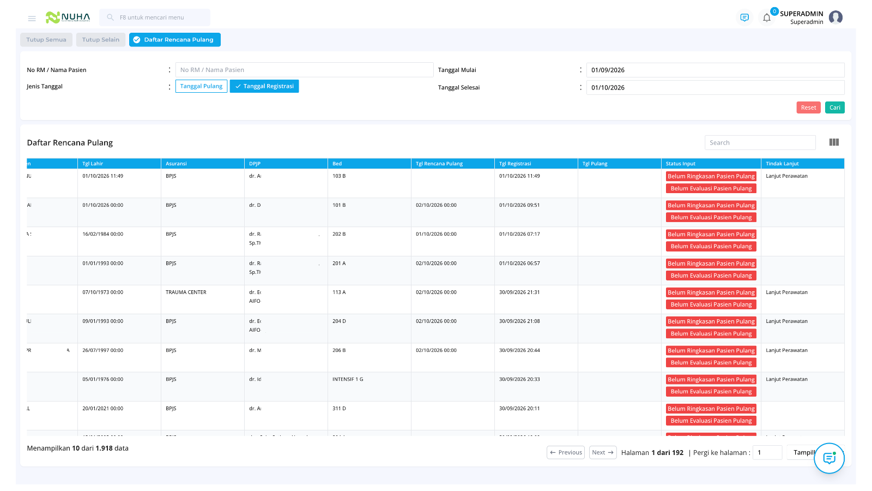Click Belum Ringkasan Pasien Pulang for bed 103 B

(711, 176)
